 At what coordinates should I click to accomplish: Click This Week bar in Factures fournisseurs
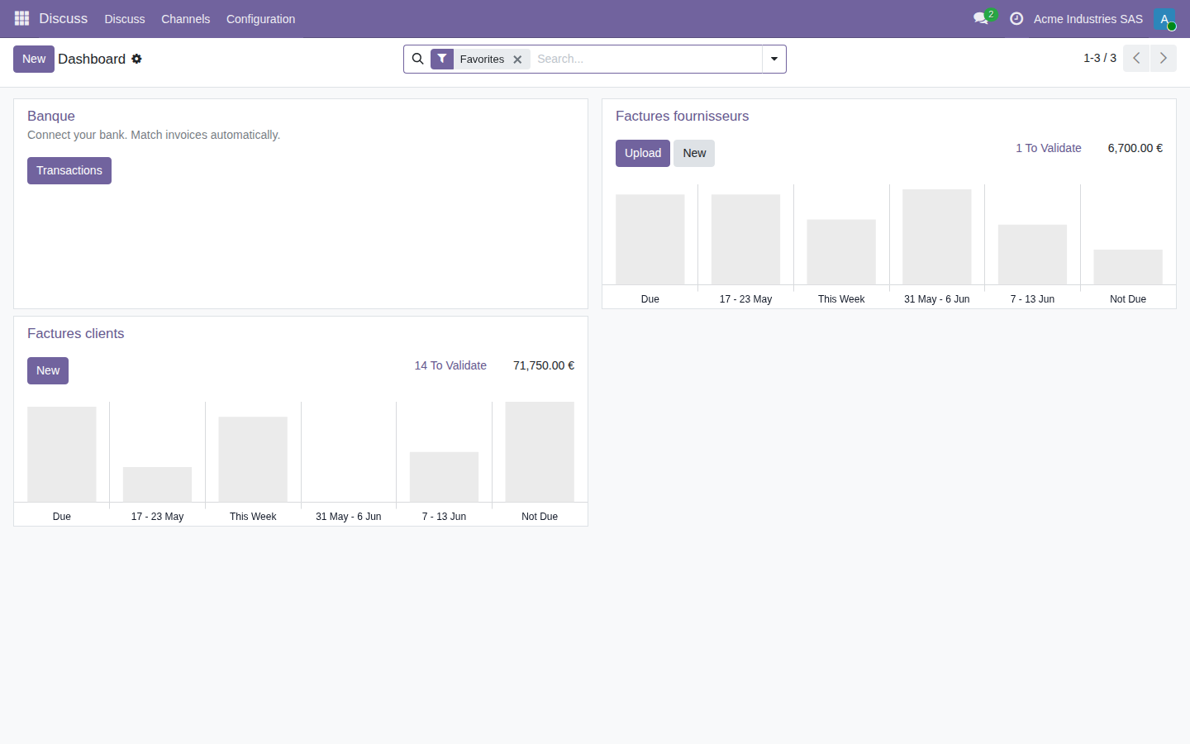[x=841, y=252]
